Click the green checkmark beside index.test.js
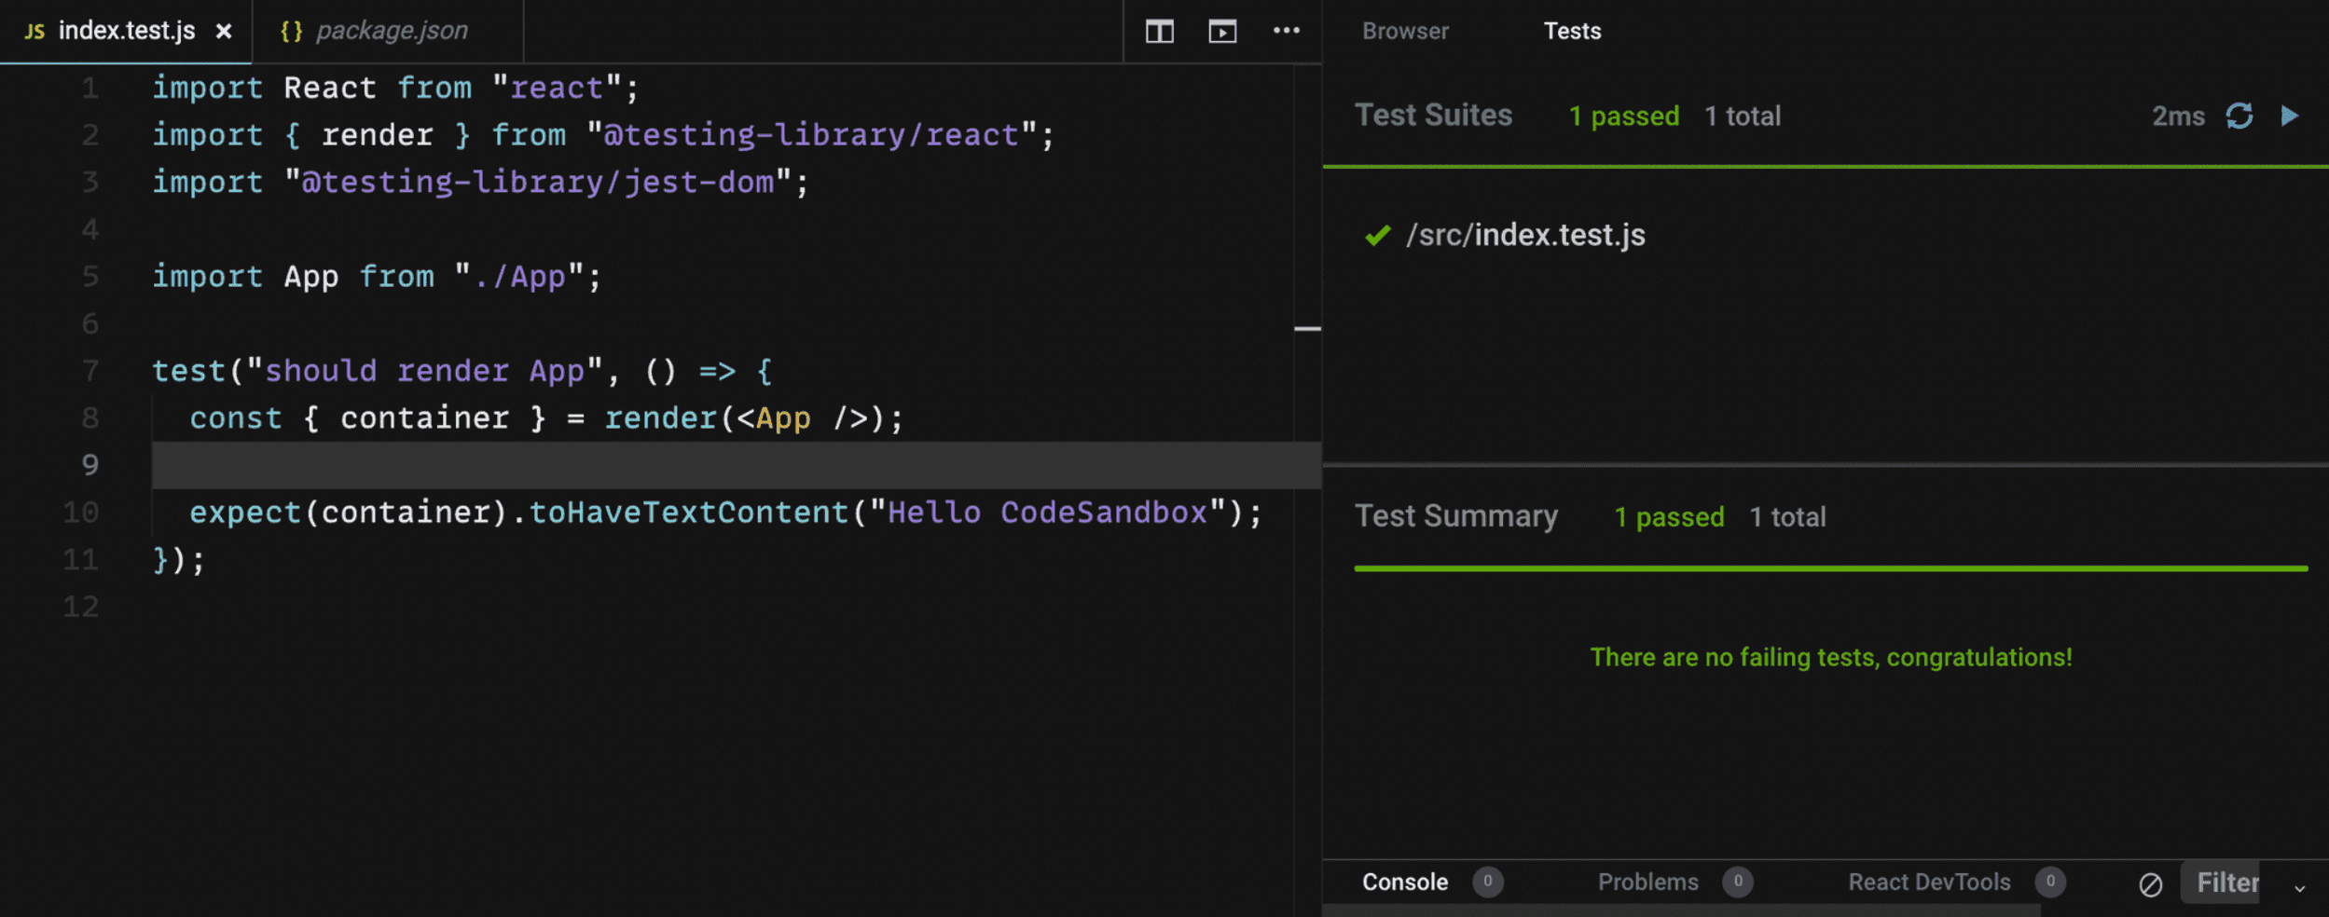Image resolution: width=2329 pixels, height=917 pixels. pos(1377,235)
